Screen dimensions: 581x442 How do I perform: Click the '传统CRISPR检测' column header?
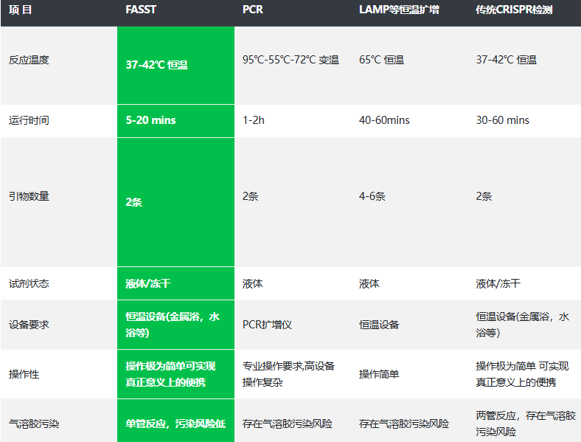coord(514,10)
